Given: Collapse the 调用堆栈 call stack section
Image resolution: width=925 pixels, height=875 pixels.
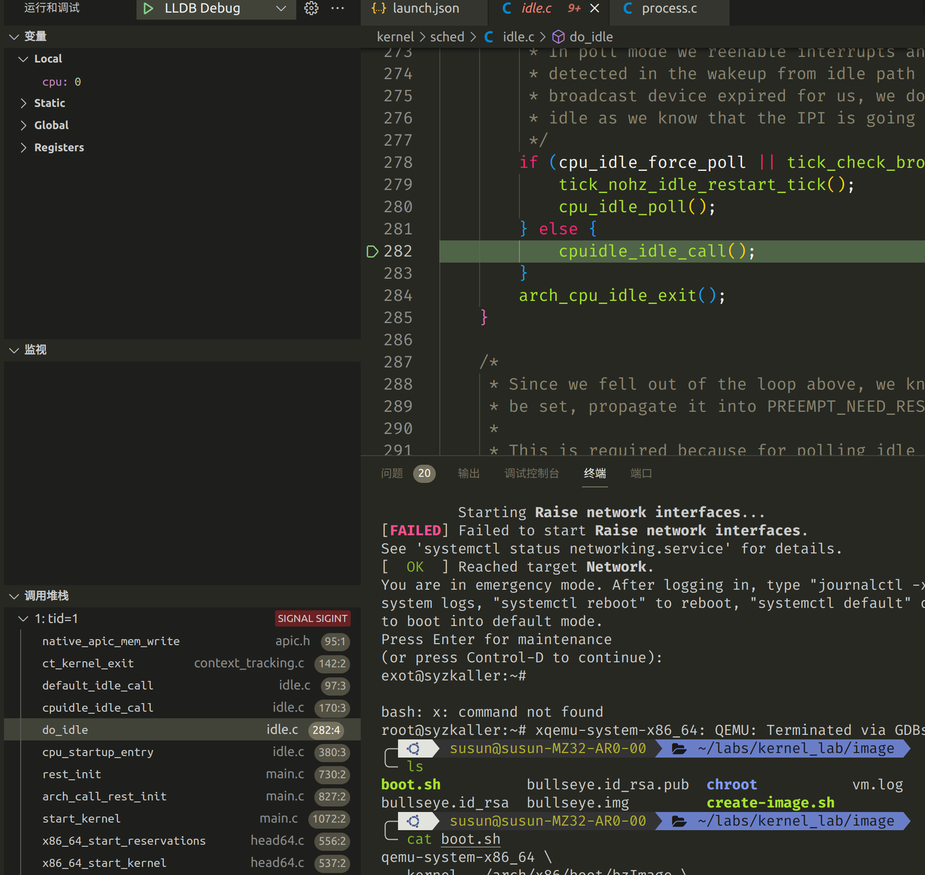Looking at the screenshot, I should 14,596.
